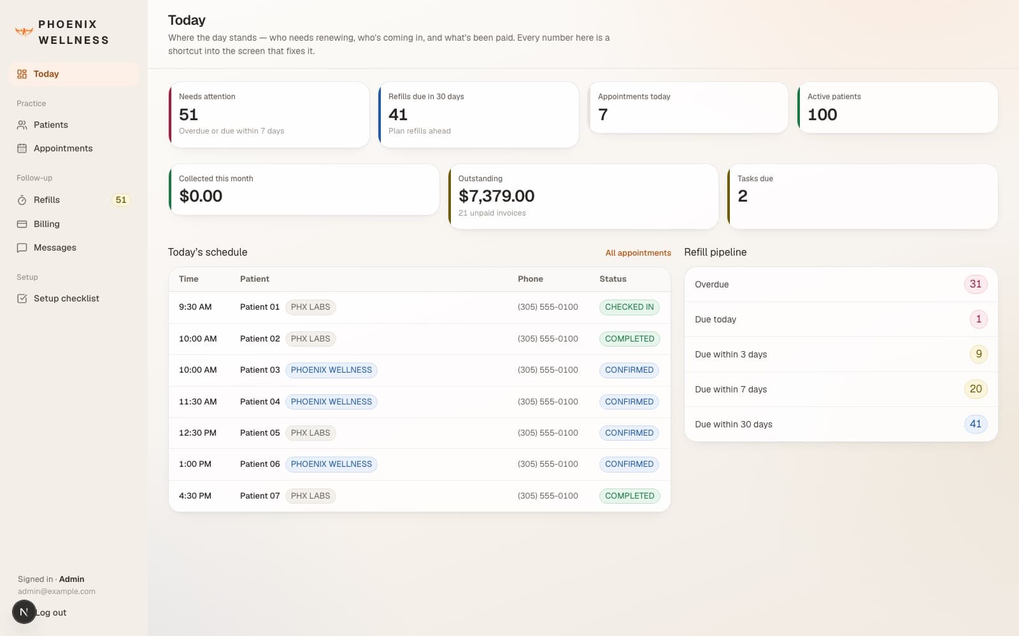1019x636 pixels.
Task: Go to Patients in the sidebar
Action: pyautogui.click(x=74, y=125)
